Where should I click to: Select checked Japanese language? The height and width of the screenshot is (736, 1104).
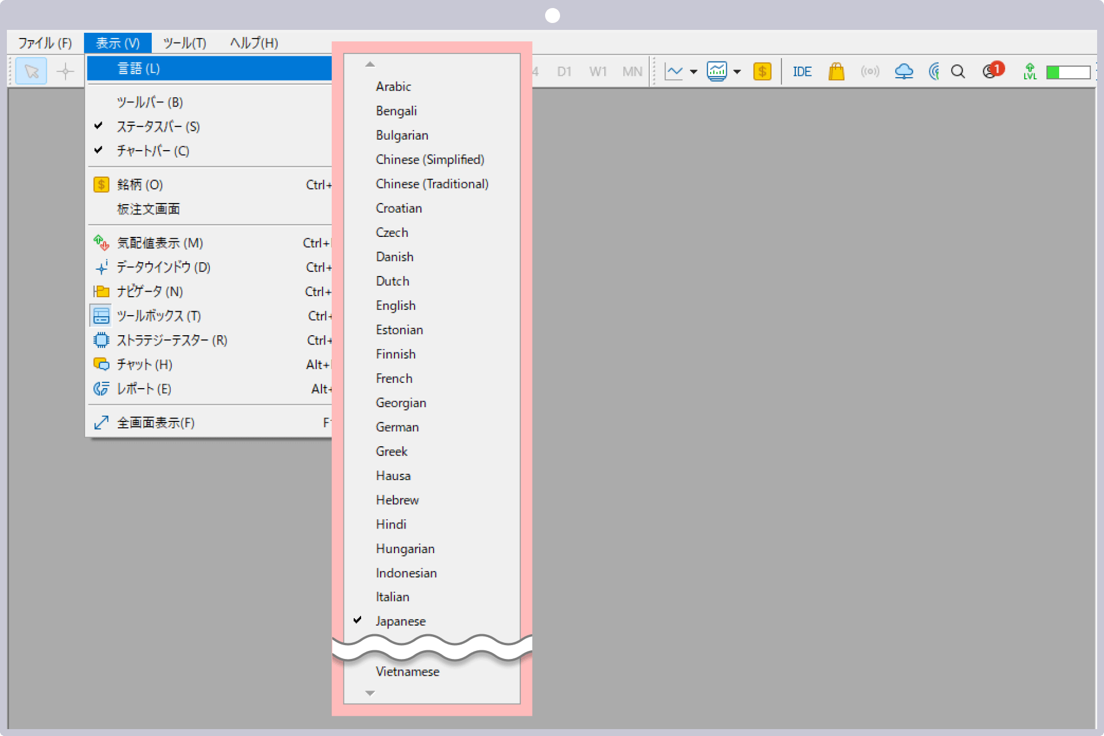point(432,621)
